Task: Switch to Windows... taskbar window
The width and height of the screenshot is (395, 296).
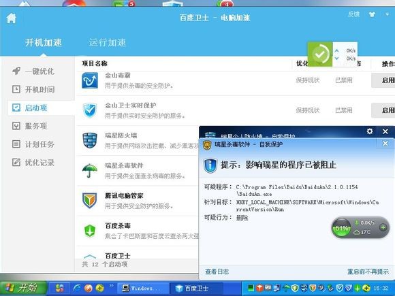Action: pyautogui.click(x=143, y=289)
